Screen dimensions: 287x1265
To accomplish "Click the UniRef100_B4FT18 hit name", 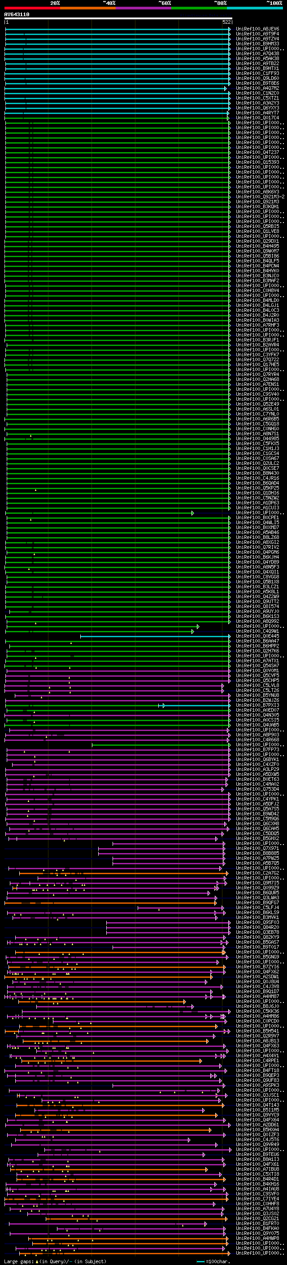I will [257, 1071].
